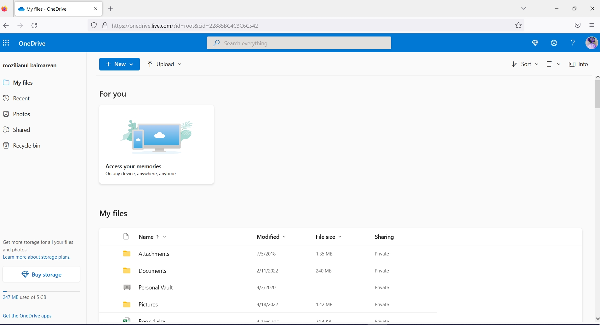Viewport: 600px width, 325px height.
Task: Click inside the Search everything field
Action: click(x=299, y=43)
